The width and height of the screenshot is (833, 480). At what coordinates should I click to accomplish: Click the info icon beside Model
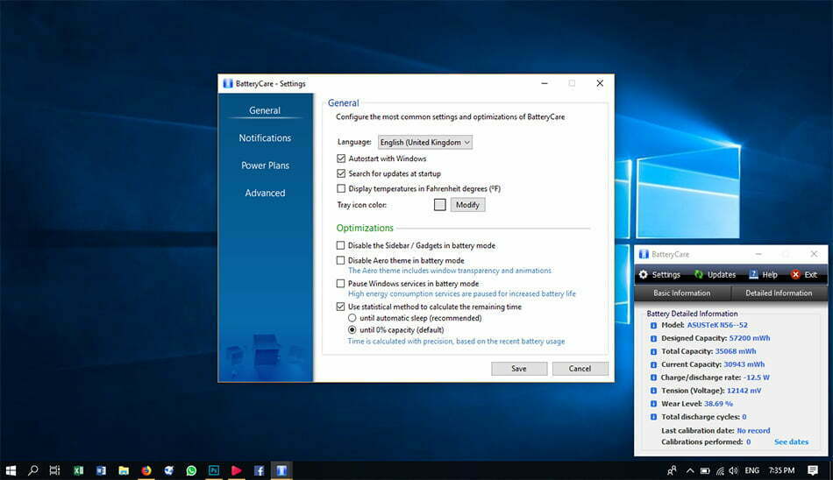pyautogui.click(x=653, y=326)
